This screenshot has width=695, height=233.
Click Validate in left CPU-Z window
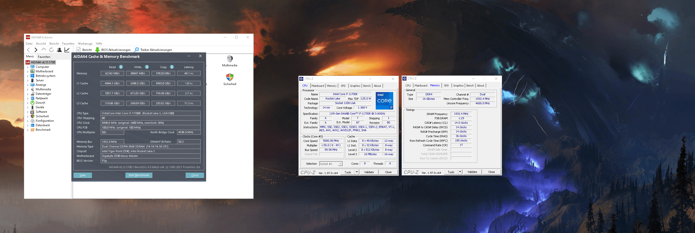click(369, 172)
